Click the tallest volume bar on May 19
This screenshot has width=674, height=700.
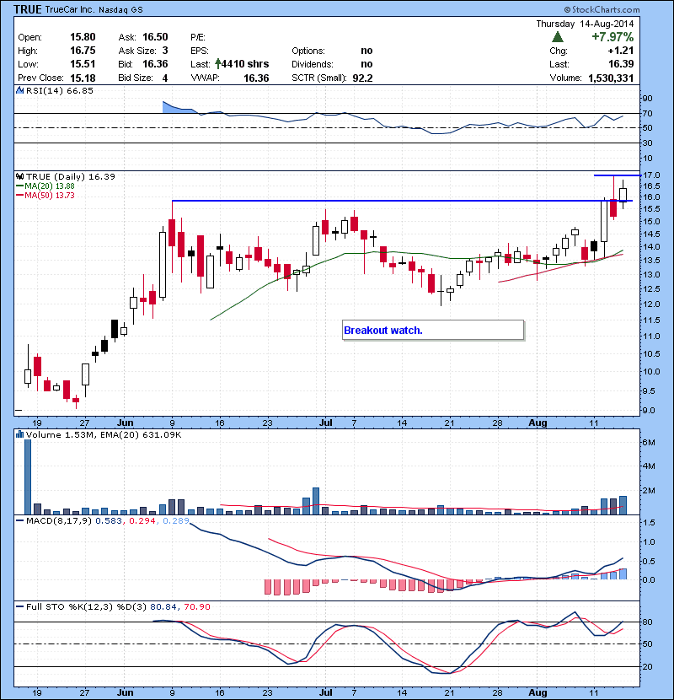click(x=28, y=477)
